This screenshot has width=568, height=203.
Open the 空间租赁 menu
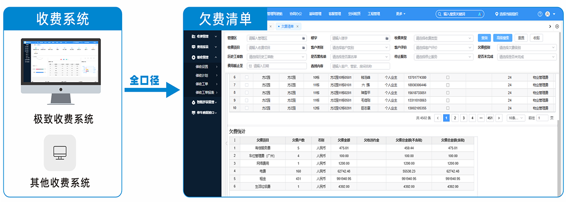tap(354, 14)
